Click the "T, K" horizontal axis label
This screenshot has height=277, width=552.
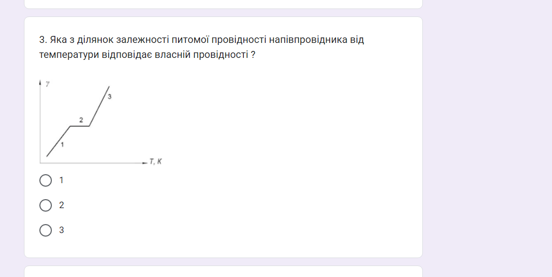(156, 162)
